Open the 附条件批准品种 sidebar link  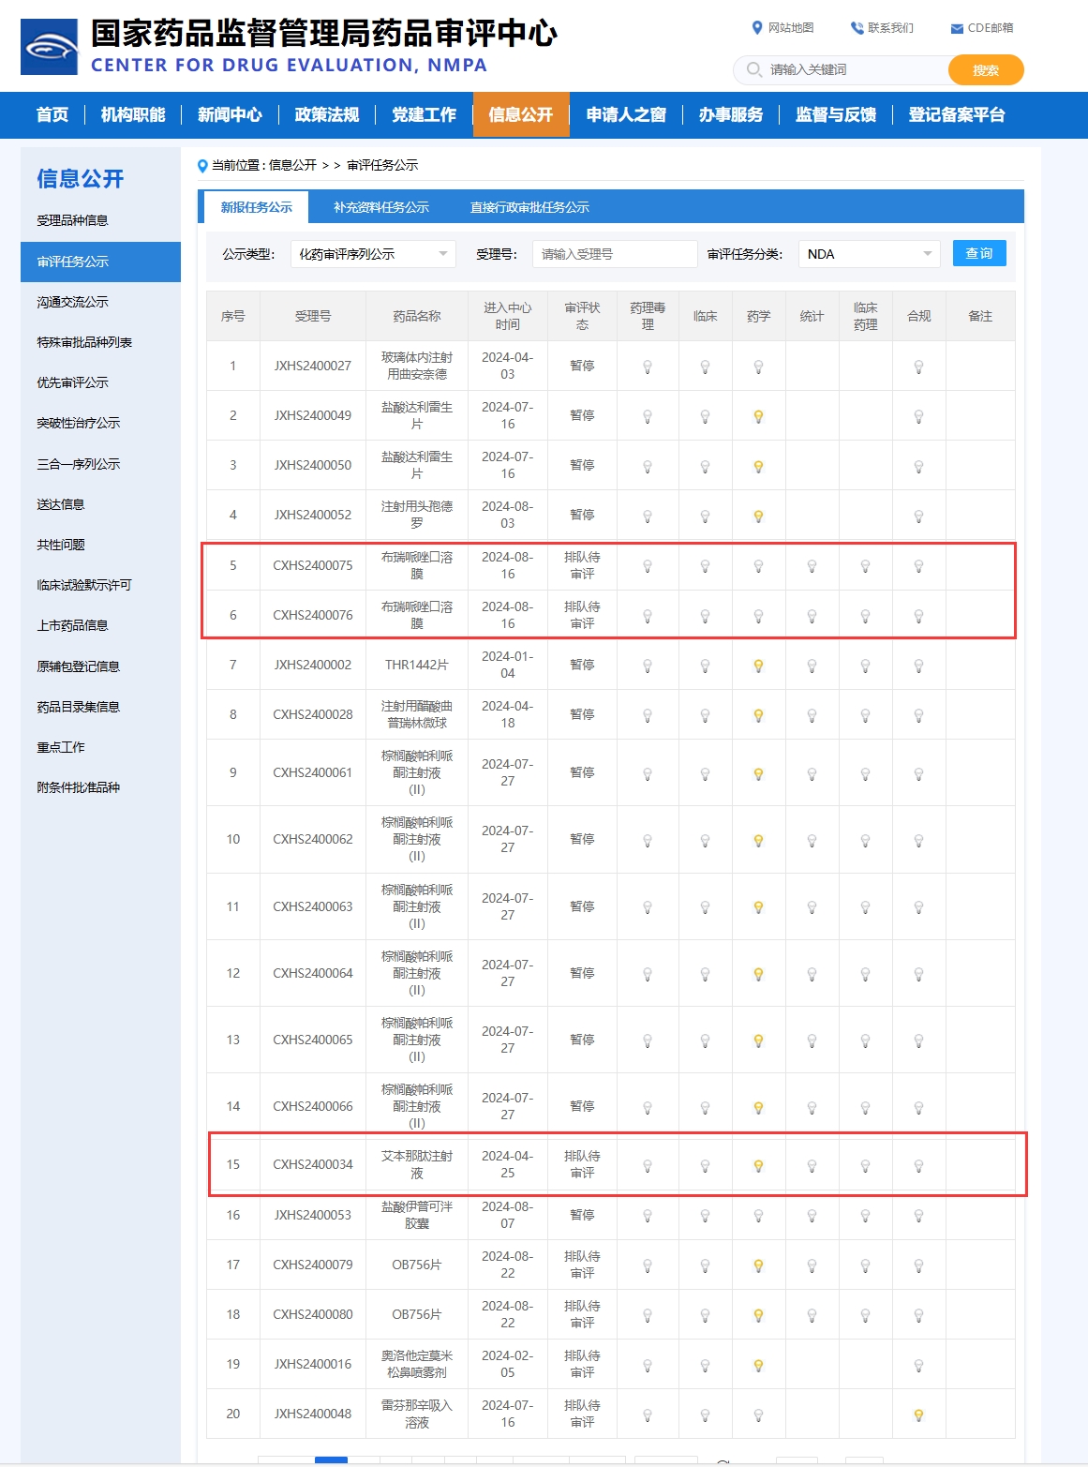[x=79, y=787]
